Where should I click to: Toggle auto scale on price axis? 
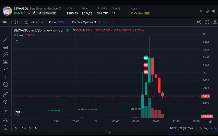(214, 128)
